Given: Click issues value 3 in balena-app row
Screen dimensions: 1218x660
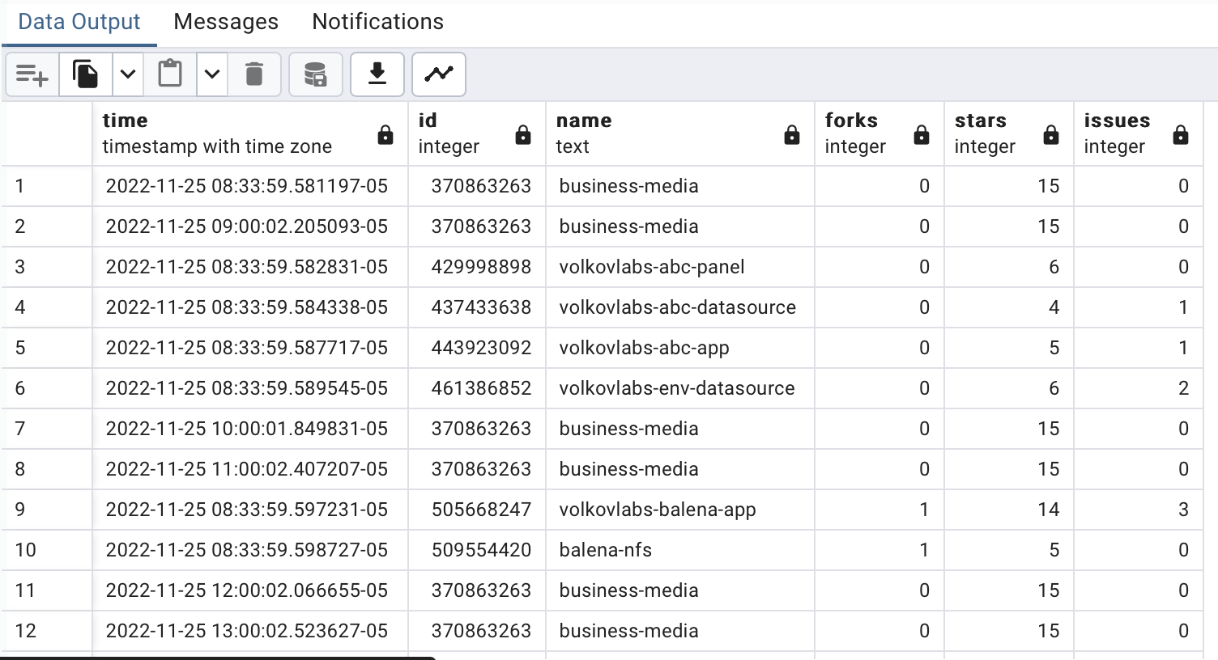Looking at the screenshot, I should pyautogui.click(x=1139, y=510).
